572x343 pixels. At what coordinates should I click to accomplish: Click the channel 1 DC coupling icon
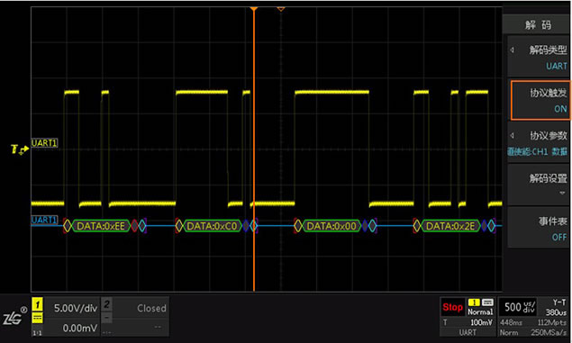point(37,318)
